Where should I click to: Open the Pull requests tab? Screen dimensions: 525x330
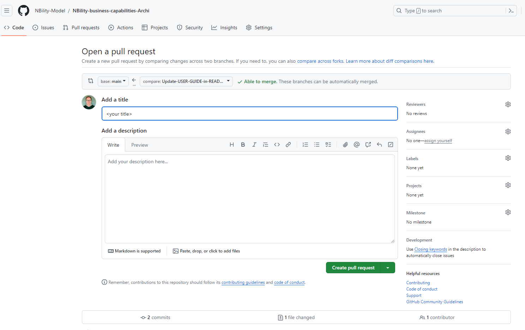81,27
